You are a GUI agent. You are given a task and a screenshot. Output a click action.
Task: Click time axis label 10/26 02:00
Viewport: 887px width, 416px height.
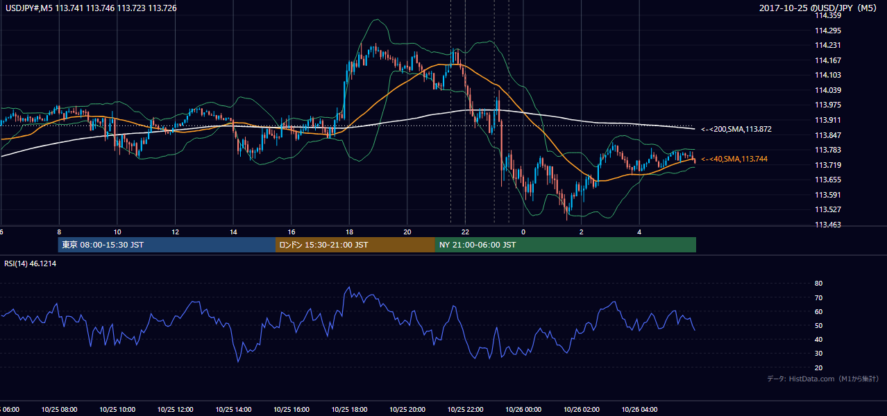tap(582, 409)
